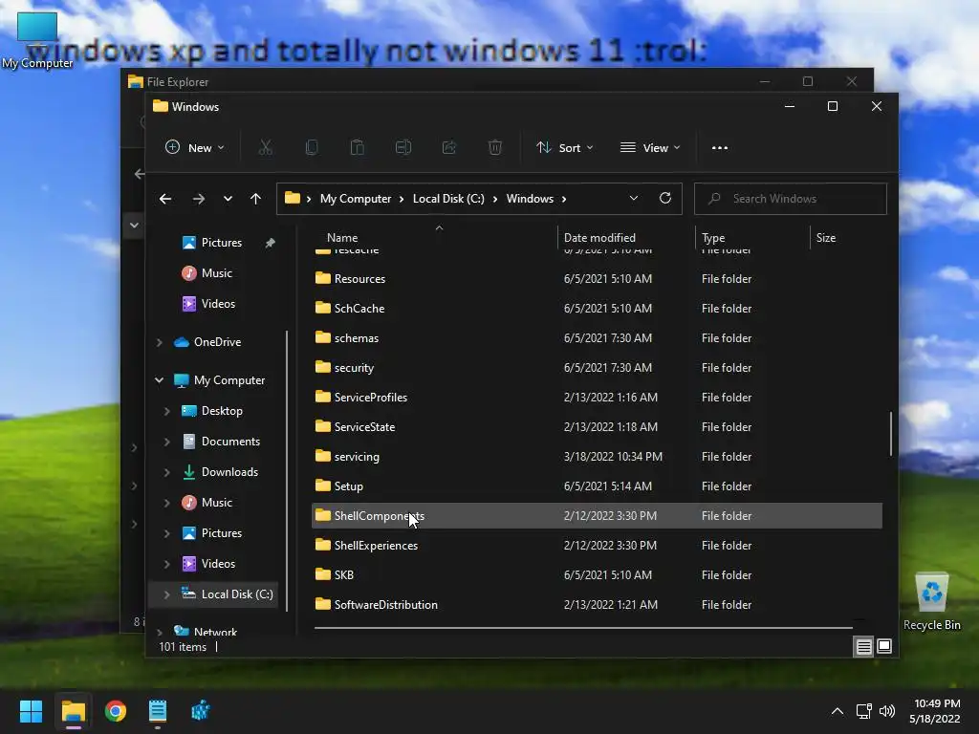Image resolution: width=979 pixels, height=734 pixels.
Task: Open the volume icon in system tray
Action: (x=886, y=711)
